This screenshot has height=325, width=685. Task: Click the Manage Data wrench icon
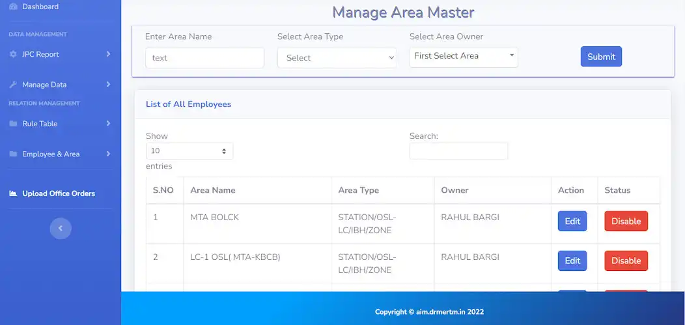[13, 85]
